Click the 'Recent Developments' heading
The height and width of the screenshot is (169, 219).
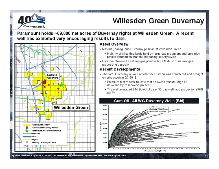click(120, 69)
